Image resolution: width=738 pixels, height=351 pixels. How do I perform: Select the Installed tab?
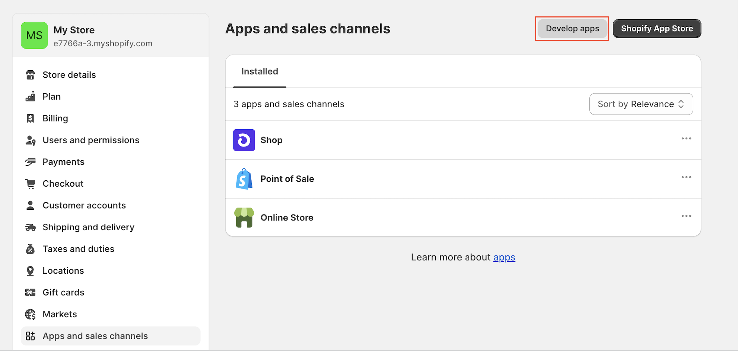tap(260, 71)
